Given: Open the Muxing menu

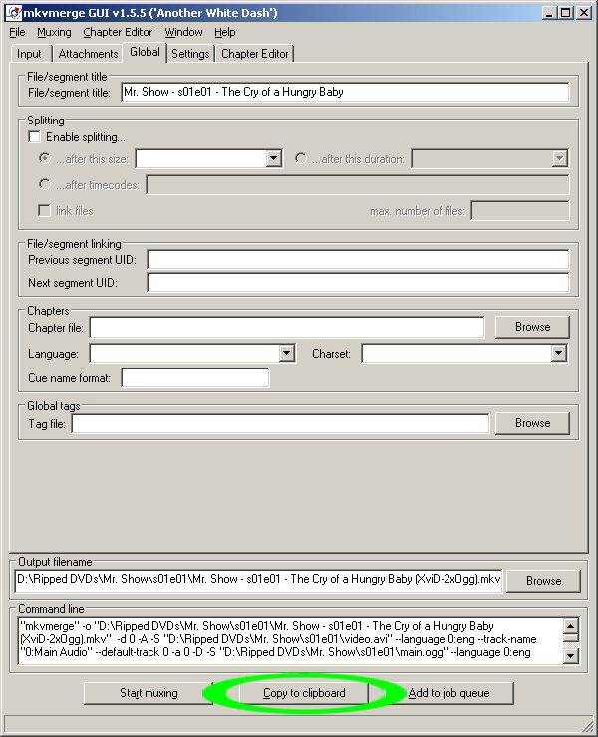Looking at the screenshot, I should click(54, 32).
